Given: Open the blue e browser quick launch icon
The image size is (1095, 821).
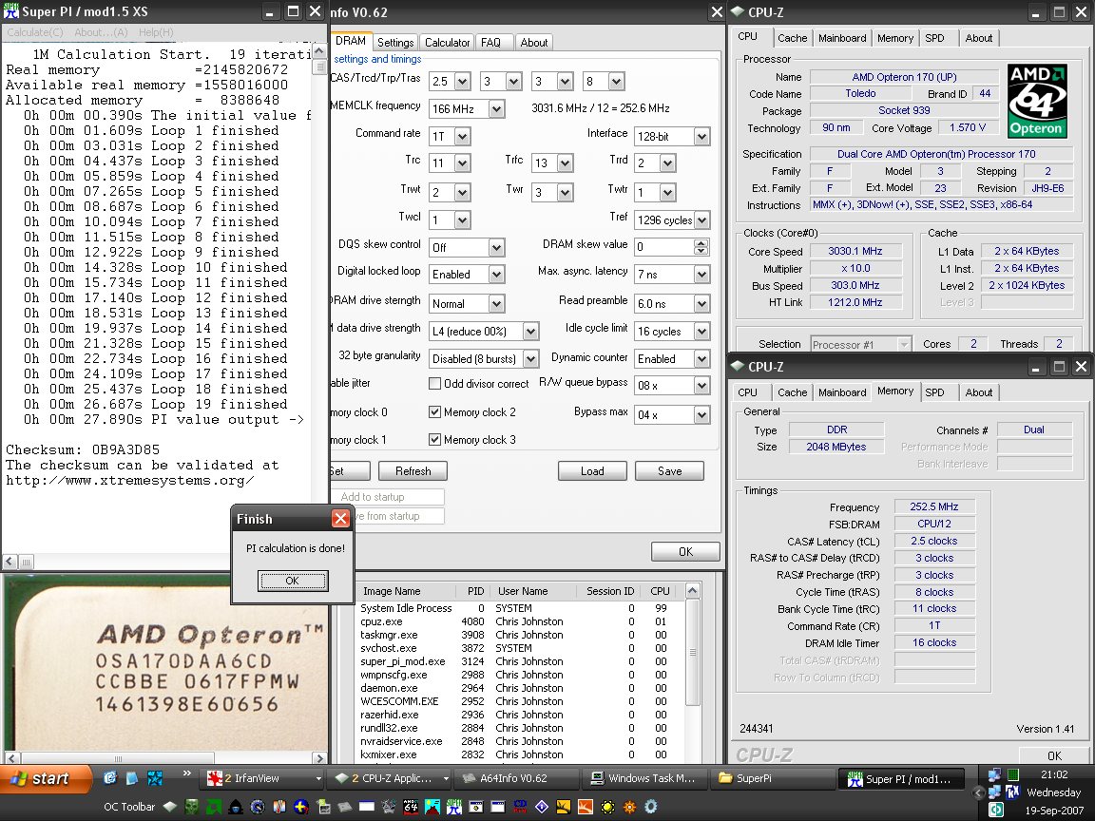Looking at the screenshot, I should (x=109, y=777).
